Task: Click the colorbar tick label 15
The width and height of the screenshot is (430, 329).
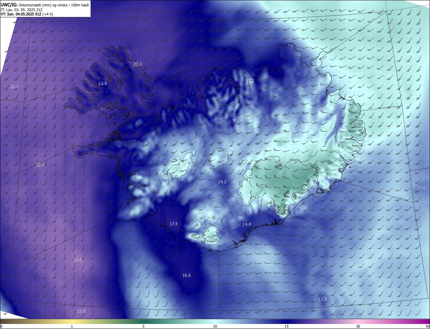Action: [287, 327]
